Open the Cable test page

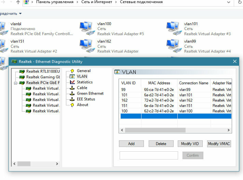82,88
